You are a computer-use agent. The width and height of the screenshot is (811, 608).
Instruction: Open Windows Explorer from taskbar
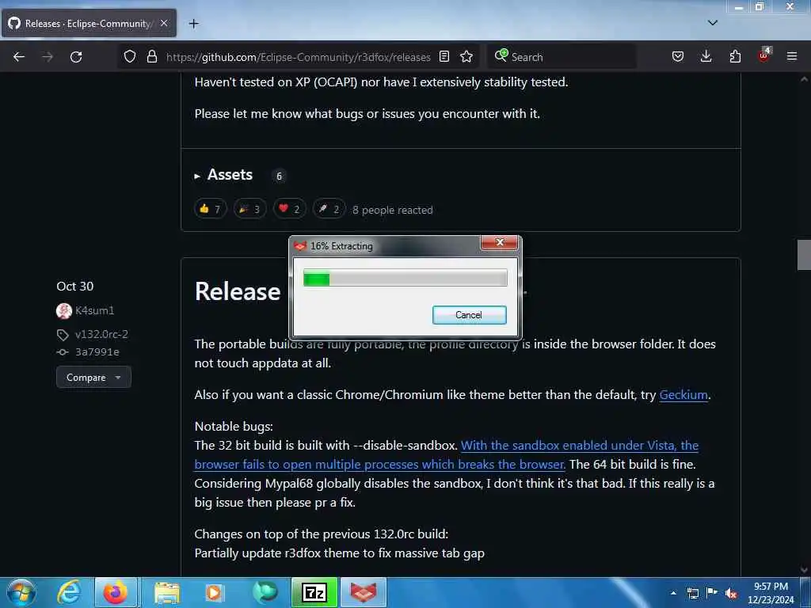coord(166,592)
